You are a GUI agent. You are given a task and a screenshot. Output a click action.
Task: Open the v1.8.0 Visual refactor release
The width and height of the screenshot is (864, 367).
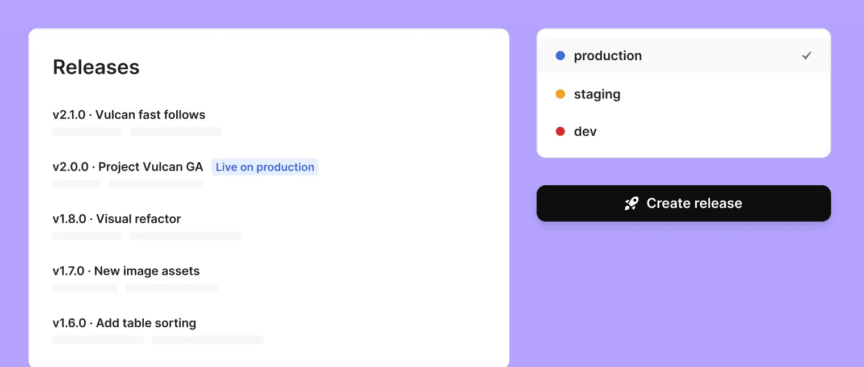[x=117, y=219]
